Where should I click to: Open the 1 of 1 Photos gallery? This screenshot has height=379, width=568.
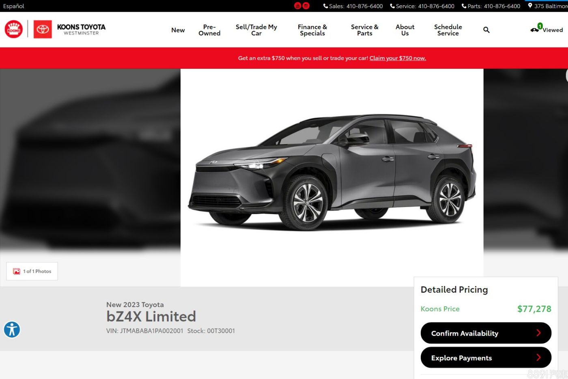coord(32,271)
